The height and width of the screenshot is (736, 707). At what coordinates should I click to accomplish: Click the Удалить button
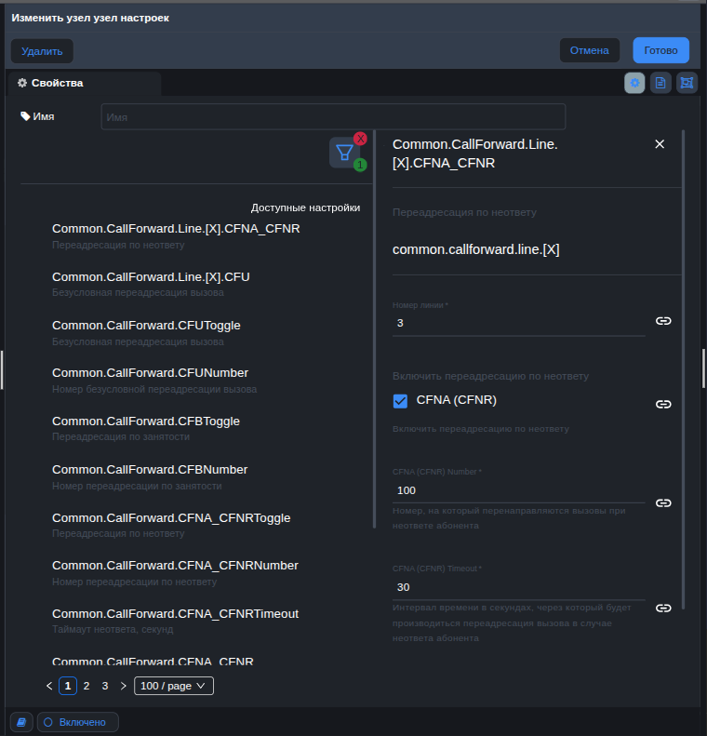pyautogui.click(x=42, y=50)
